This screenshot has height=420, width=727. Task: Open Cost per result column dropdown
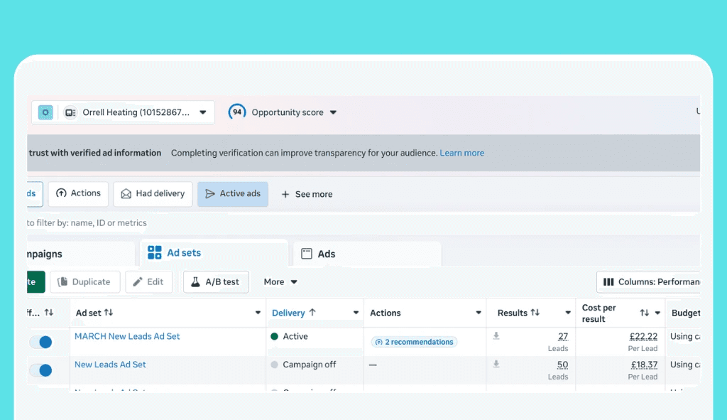(x=657, y=313)
